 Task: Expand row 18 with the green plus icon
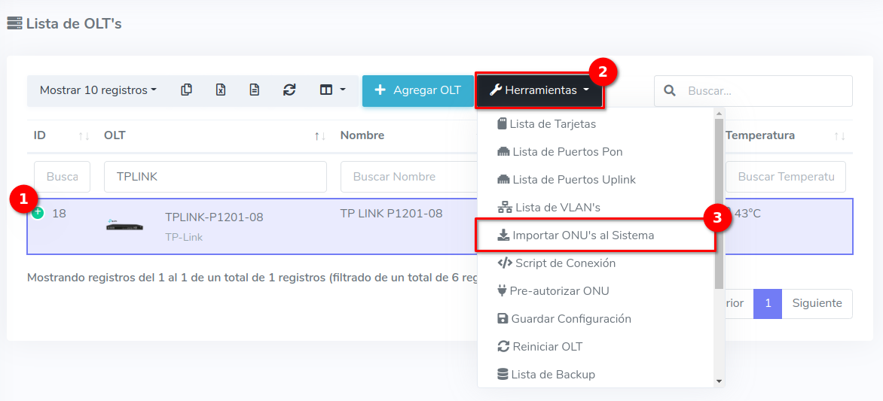point(38,213)
